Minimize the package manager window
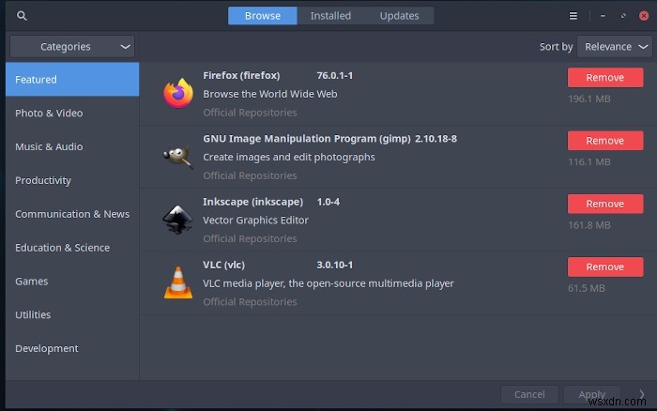The image size is (657, 411). pos(603,16)
